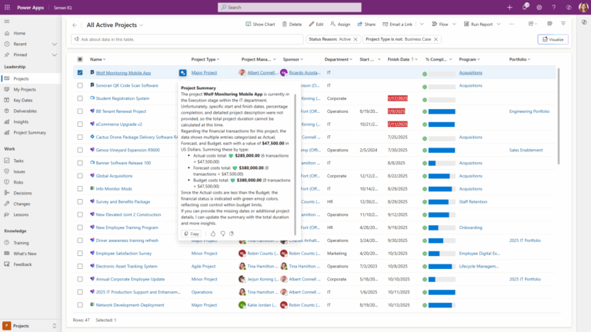Expand the Recent section in sidebar
The width and height of the screenshot is (591, 332).
click(x=55, y=44)
